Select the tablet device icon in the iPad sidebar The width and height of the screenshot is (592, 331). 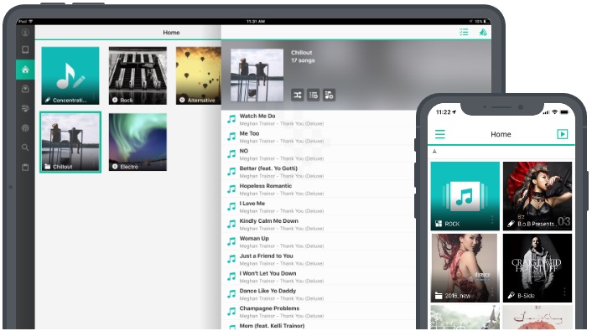[x=25, y=49]
